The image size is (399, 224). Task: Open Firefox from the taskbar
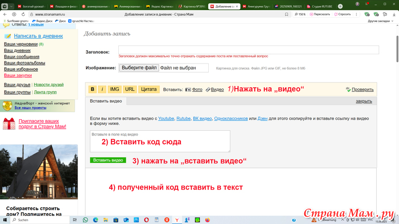coord(207,220)
